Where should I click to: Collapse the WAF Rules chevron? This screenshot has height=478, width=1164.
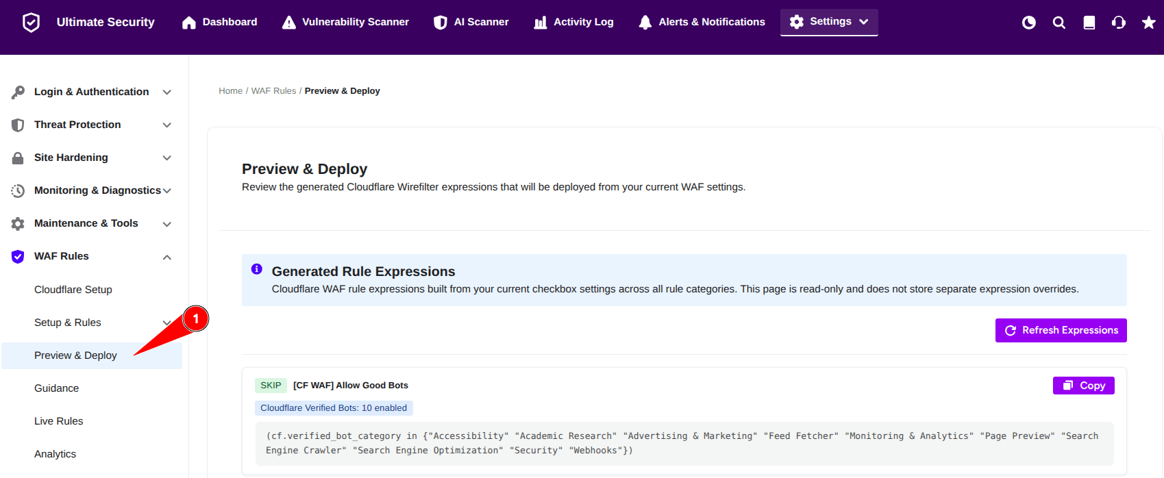coord(166,257)
